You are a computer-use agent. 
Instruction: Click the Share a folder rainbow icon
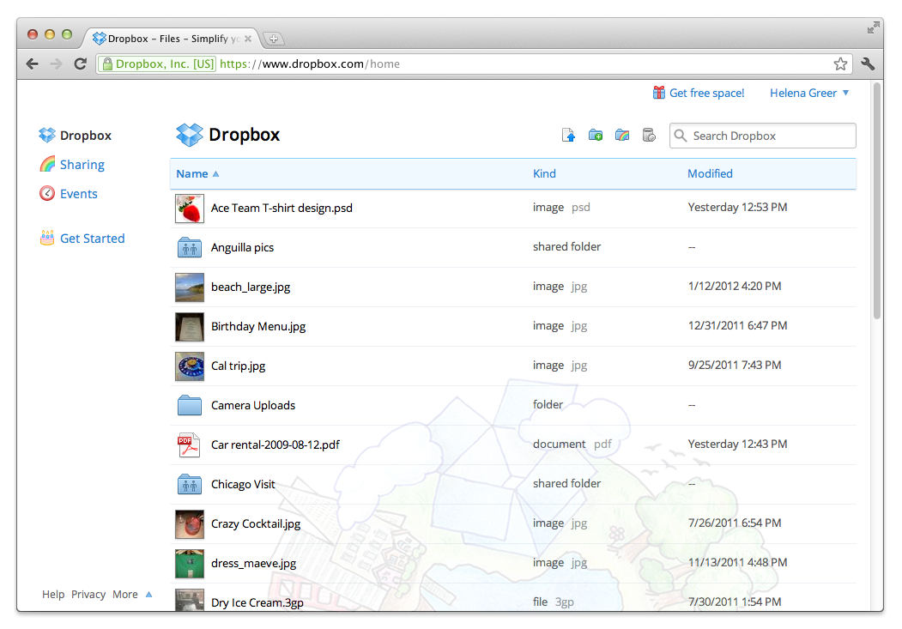pos(622,136)
